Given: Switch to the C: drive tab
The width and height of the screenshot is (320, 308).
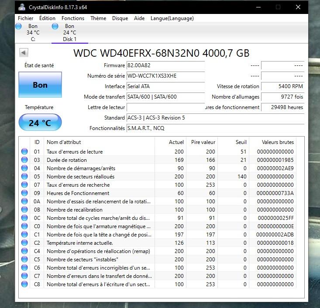Looking at the screenshot, I should pos(33,33).
